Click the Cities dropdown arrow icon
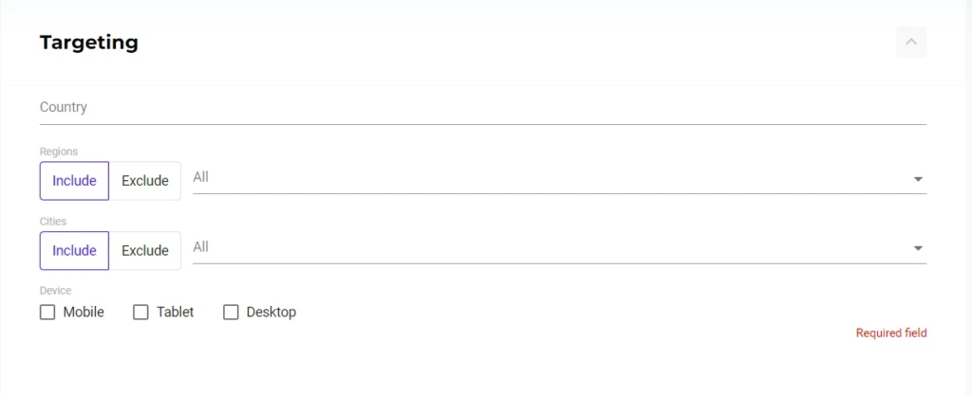This screenshot has width=972, height=396. point(918,249)
